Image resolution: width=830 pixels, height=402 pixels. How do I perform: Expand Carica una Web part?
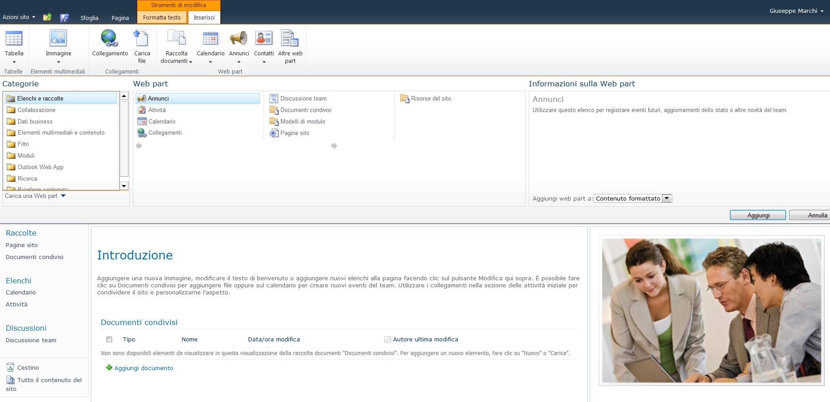[35, 196]
